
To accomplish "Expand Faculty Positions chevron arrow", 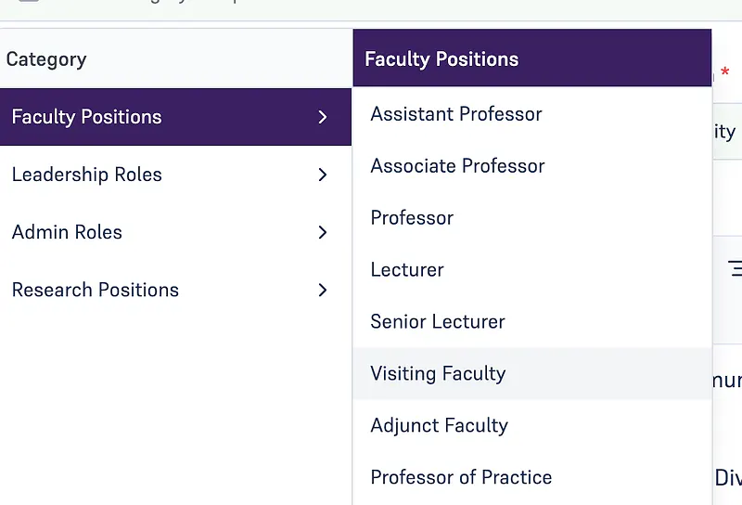I will [323, 117].
